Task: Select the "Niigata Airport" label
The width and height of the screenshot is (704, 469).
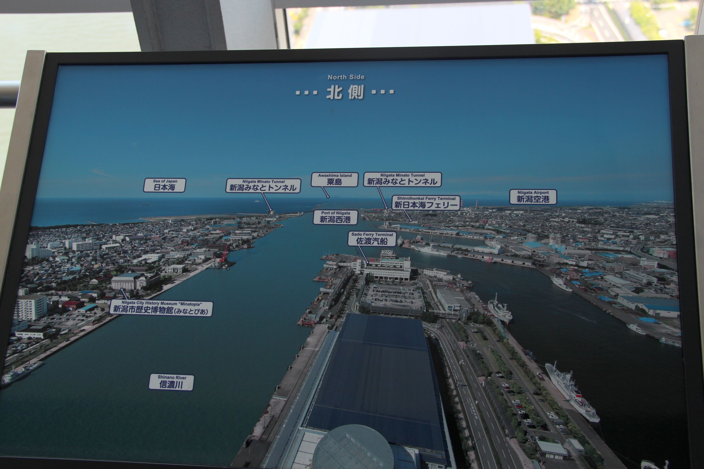Action: tap(533, 197)
